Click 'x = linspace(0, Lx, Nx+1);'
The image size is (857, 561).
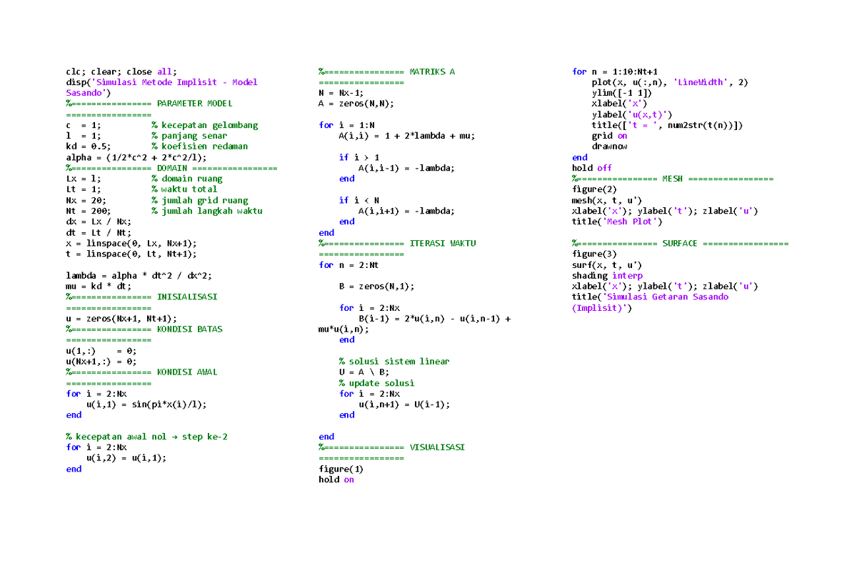click(131, 243)
